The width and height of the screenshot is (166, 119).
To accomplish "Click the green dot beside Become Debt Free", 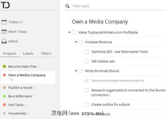I will [x=4, y=66].
